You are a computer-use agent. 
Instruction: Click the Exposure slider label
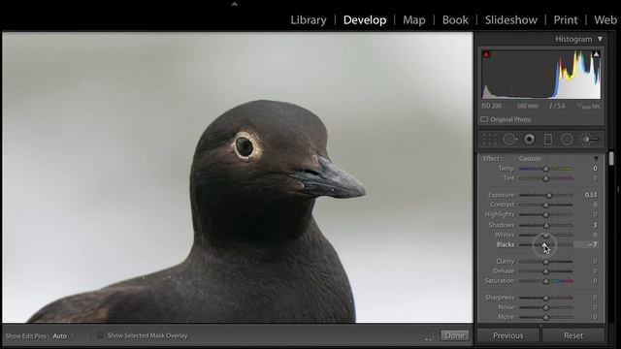pyautogui.click(x=501, y=195)
